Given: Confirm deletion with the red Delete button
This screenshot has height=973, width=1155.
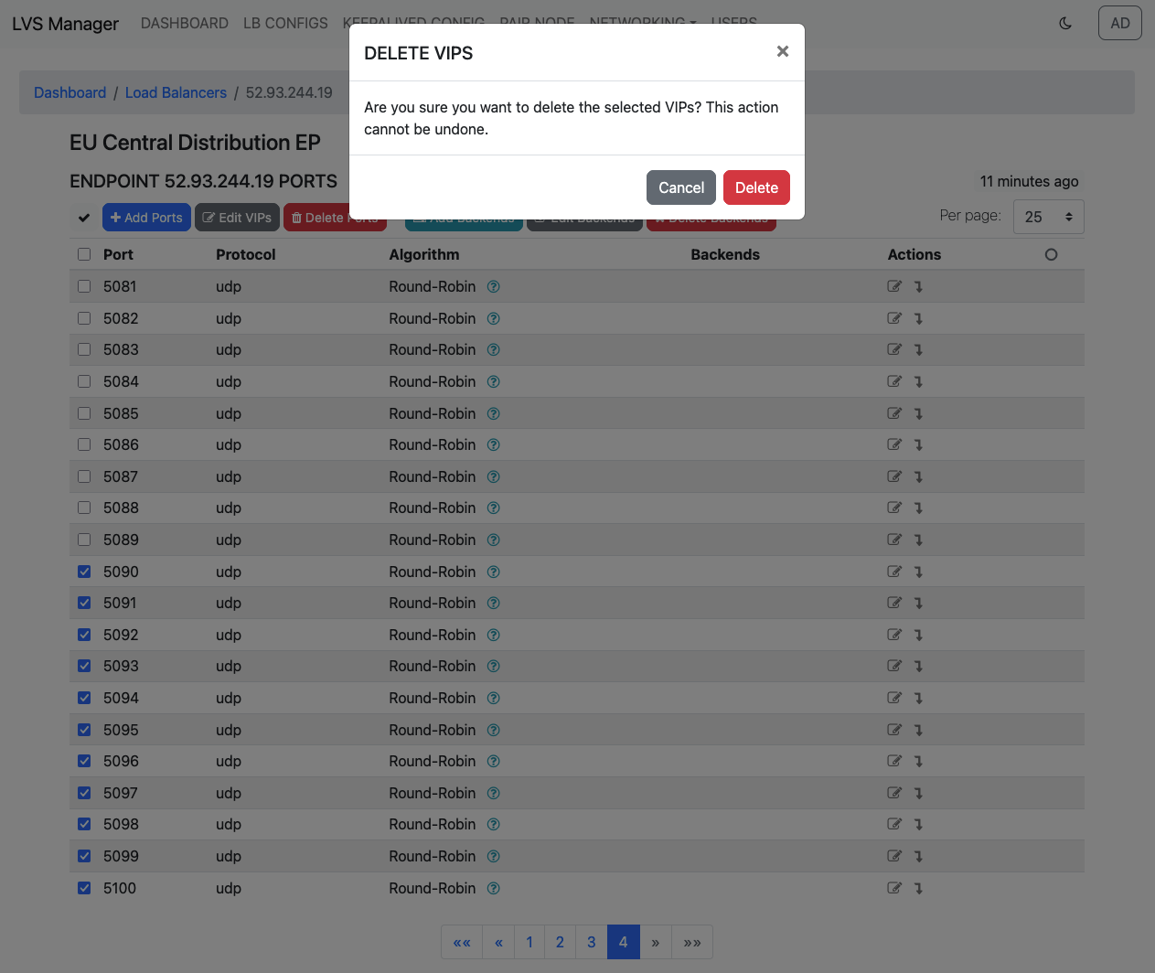Looking at the screenshot, I should coord(756,187).
